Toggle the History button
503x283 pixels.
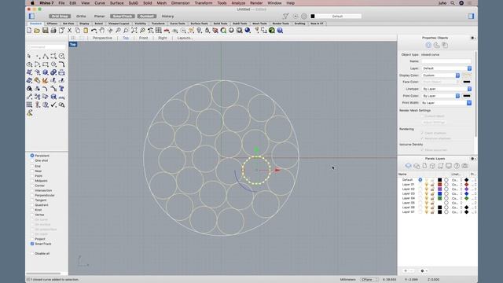point(167,16)
